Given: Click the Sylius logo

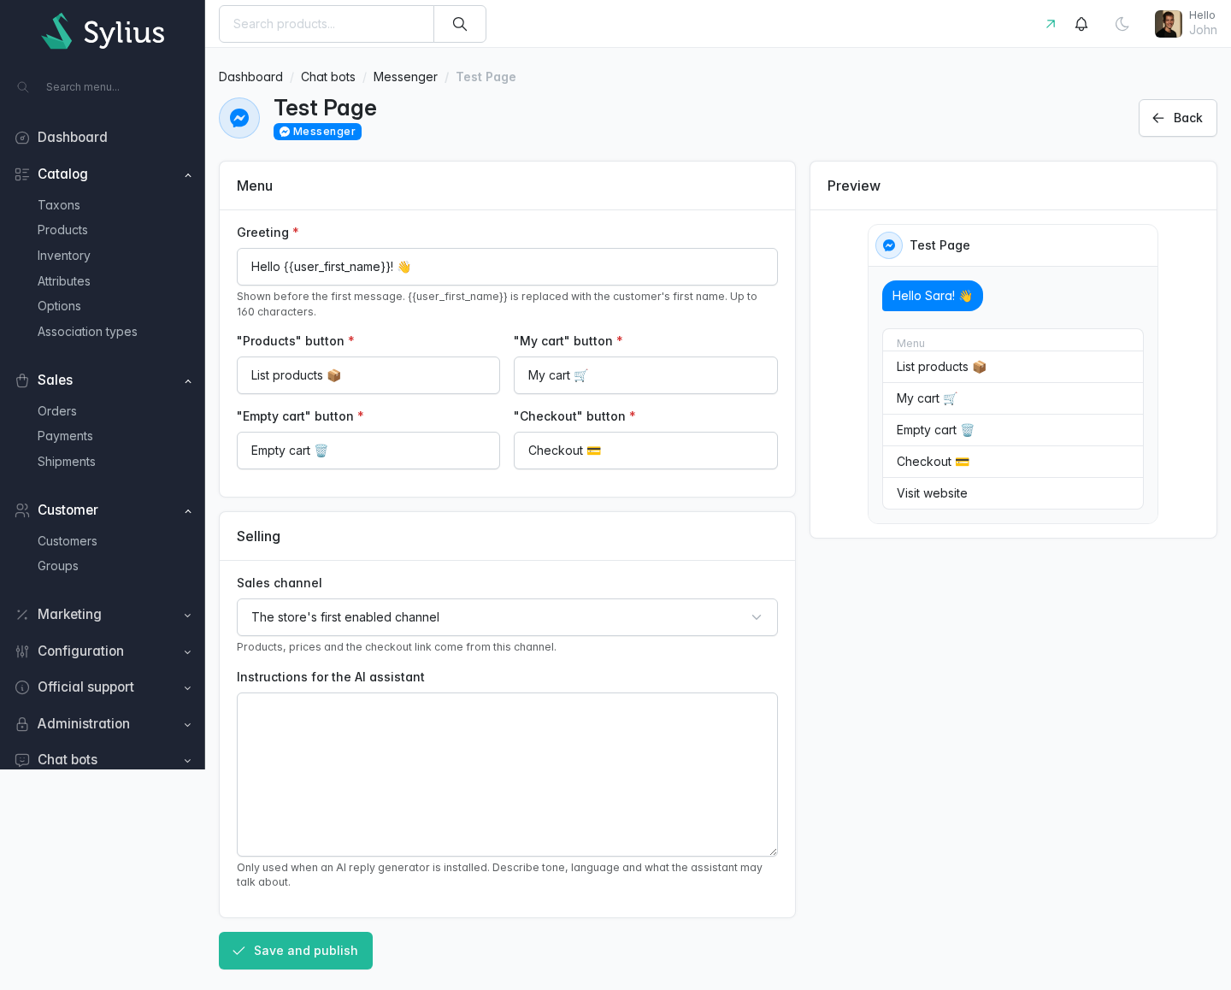Looking at the screenshot, I should pos(103,32).
